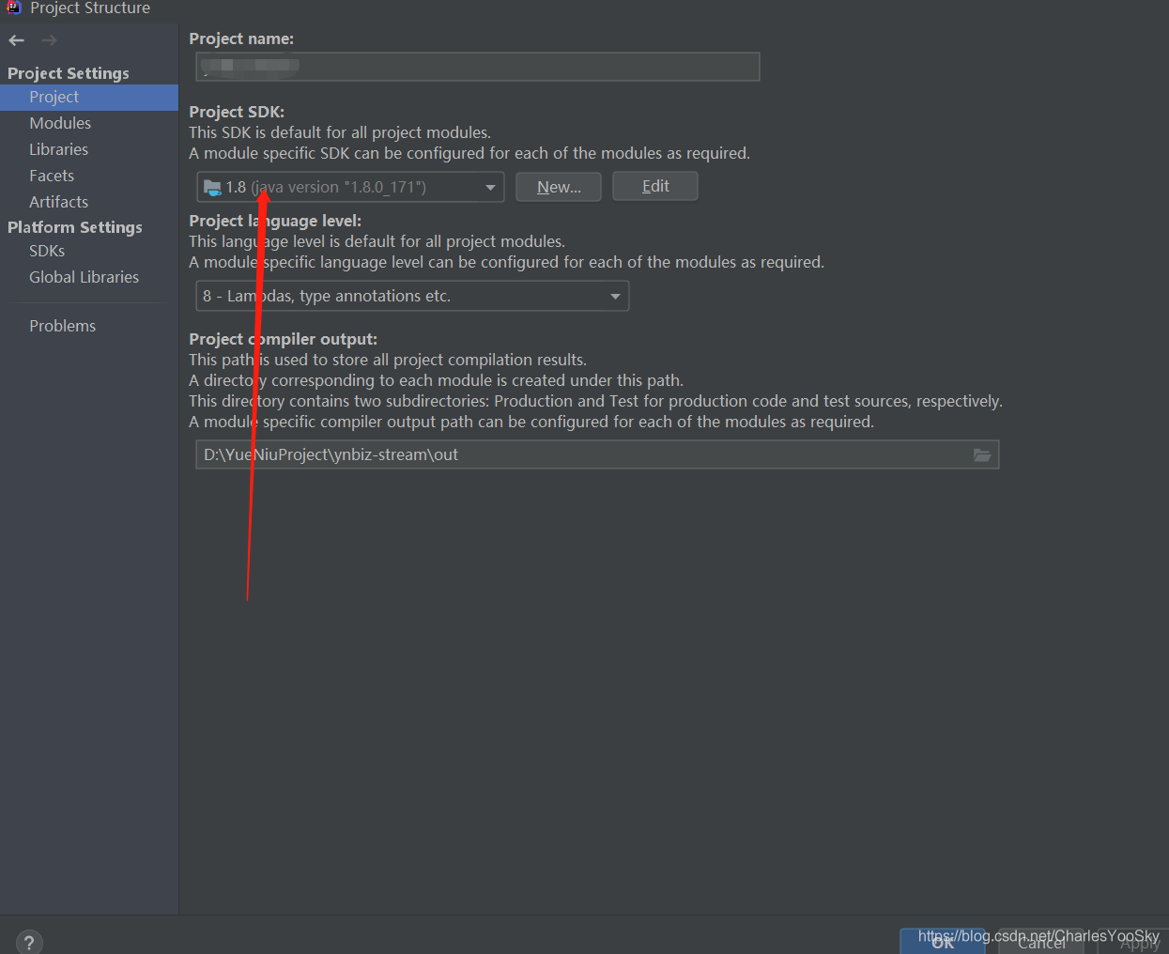The height and width of the screenshot is (954, 1169).
Task: Expand the project language level dropdown
Action: tap(615, 295)
